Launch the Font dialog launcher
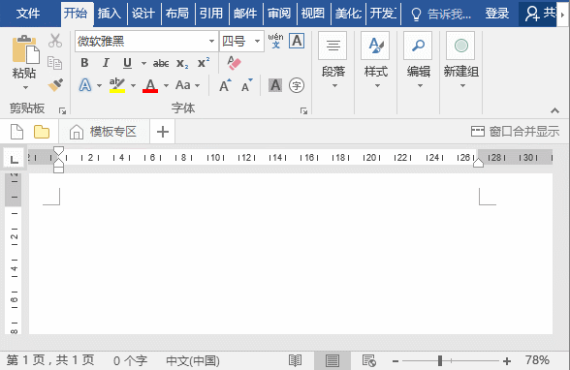This screenshot has height=370, width=570. point(303,110)
